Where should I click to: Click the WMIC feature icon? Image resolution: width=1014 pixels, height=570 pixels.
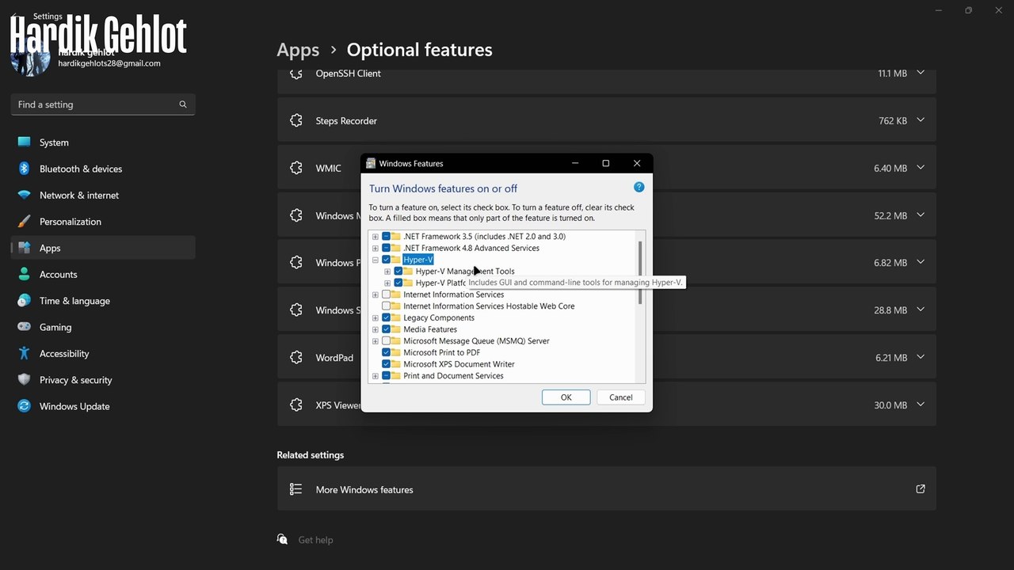click(x=296, y=168)
